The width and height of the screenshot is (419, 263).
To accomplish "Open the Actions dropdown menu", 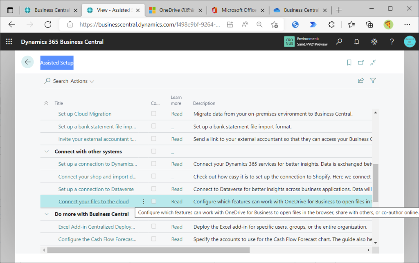I will [x=82, y=81].
